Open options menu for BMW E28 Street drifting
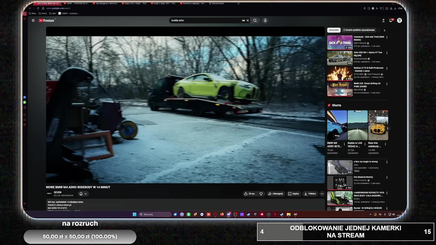 click(387, 84)
